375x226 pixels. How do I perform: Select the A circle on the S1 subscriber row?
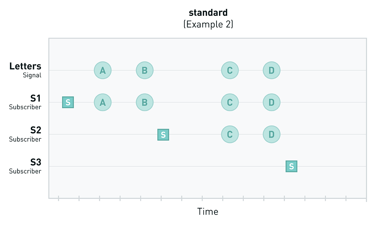103,102
